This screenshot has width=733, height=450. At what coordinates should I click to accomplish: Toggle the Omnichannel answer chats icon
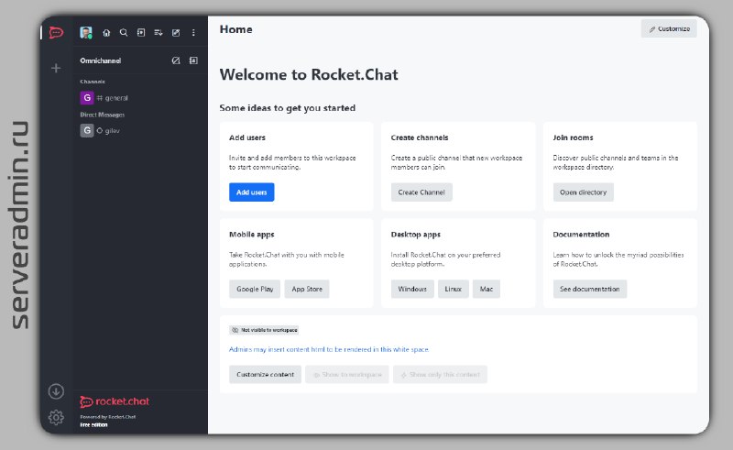tap(176, 60)
